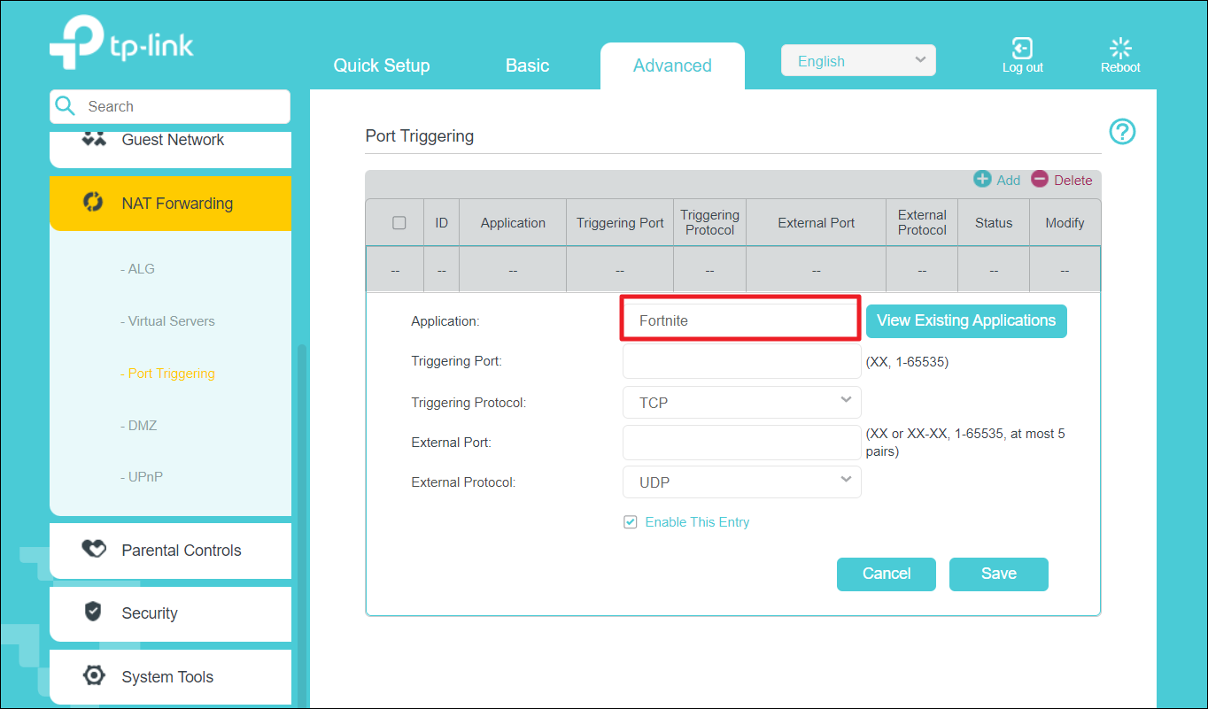Toggle the Enable This Entry checkbox
The height and width of the screenshot is (709, 1208).
coord(631,522)
